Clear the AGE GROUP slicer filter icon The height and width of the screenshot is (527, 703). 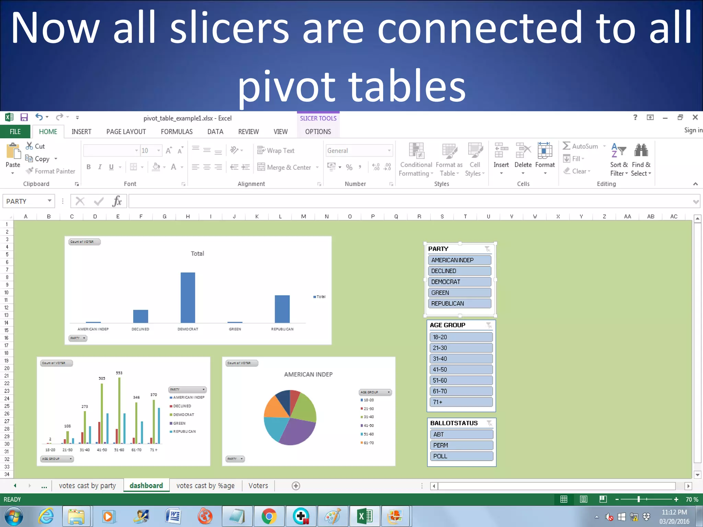[489, 325]
